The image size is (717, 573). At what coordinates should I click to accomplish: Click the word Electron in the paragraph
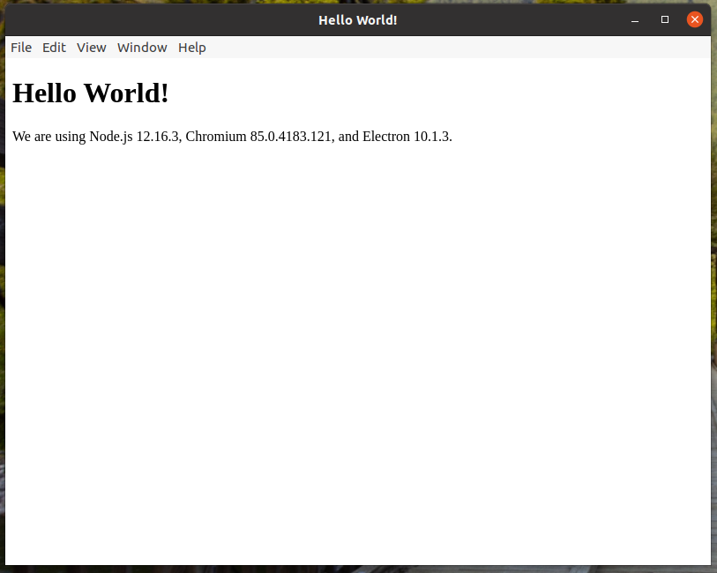386,137
